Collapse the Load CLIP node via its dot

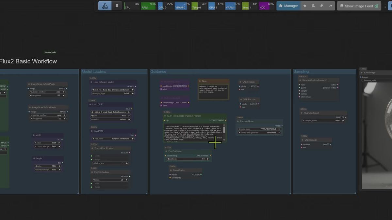coord(90,104)
